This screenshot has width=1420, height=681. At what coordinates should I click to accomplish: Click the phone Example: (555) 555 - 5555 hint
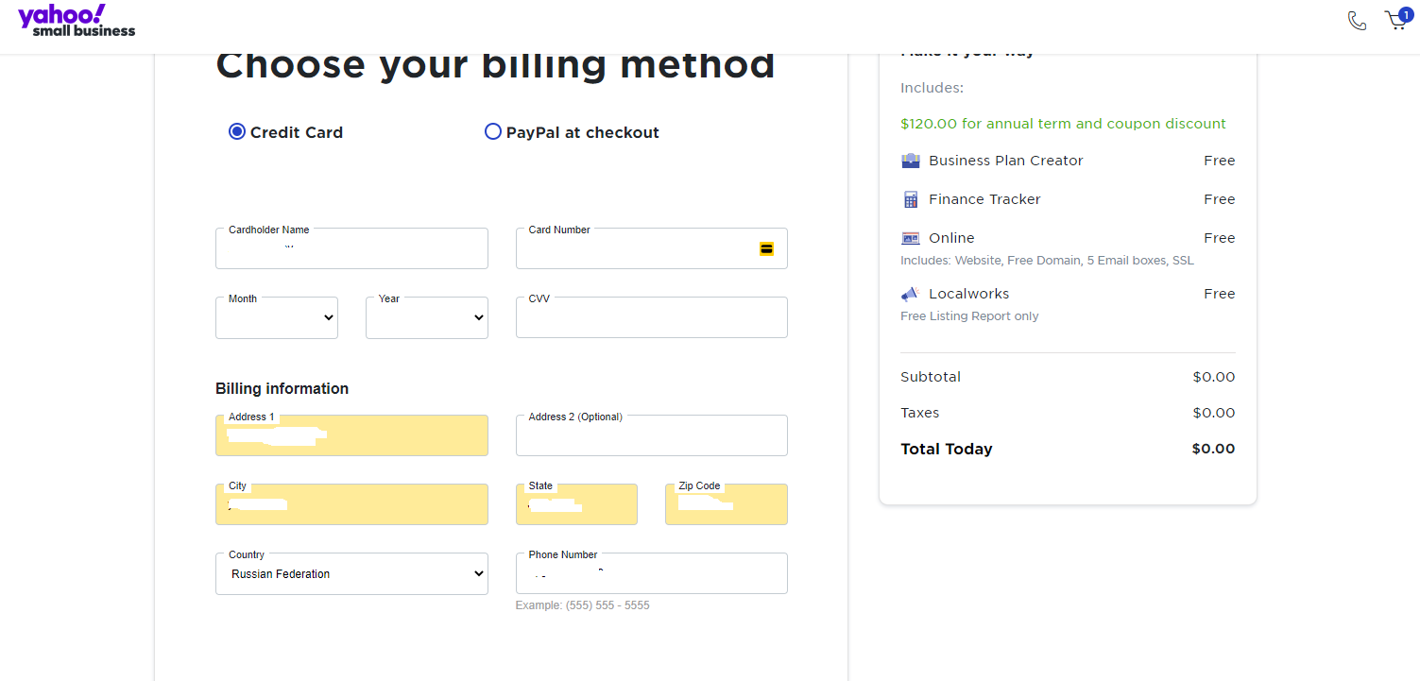(583, 605)
